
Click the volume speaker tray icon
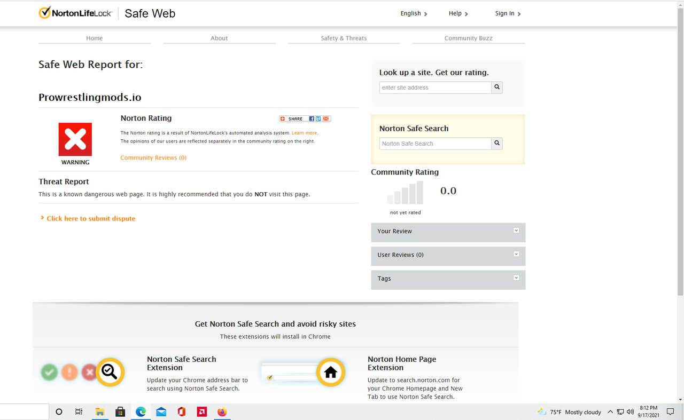[630, 412]
